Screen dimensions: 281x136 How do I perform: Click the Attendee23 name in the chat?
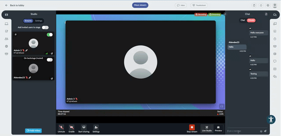click(234, 42)
